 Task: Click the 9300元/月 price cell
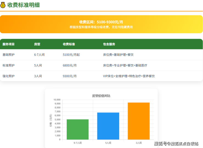tap(70, 76)
